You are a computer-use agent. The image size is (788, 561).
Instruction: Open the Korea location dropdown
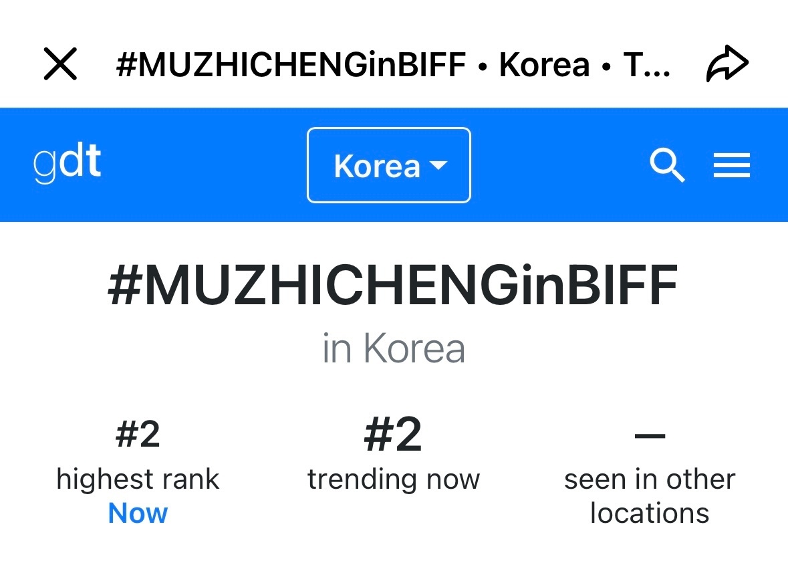[389, 165]
